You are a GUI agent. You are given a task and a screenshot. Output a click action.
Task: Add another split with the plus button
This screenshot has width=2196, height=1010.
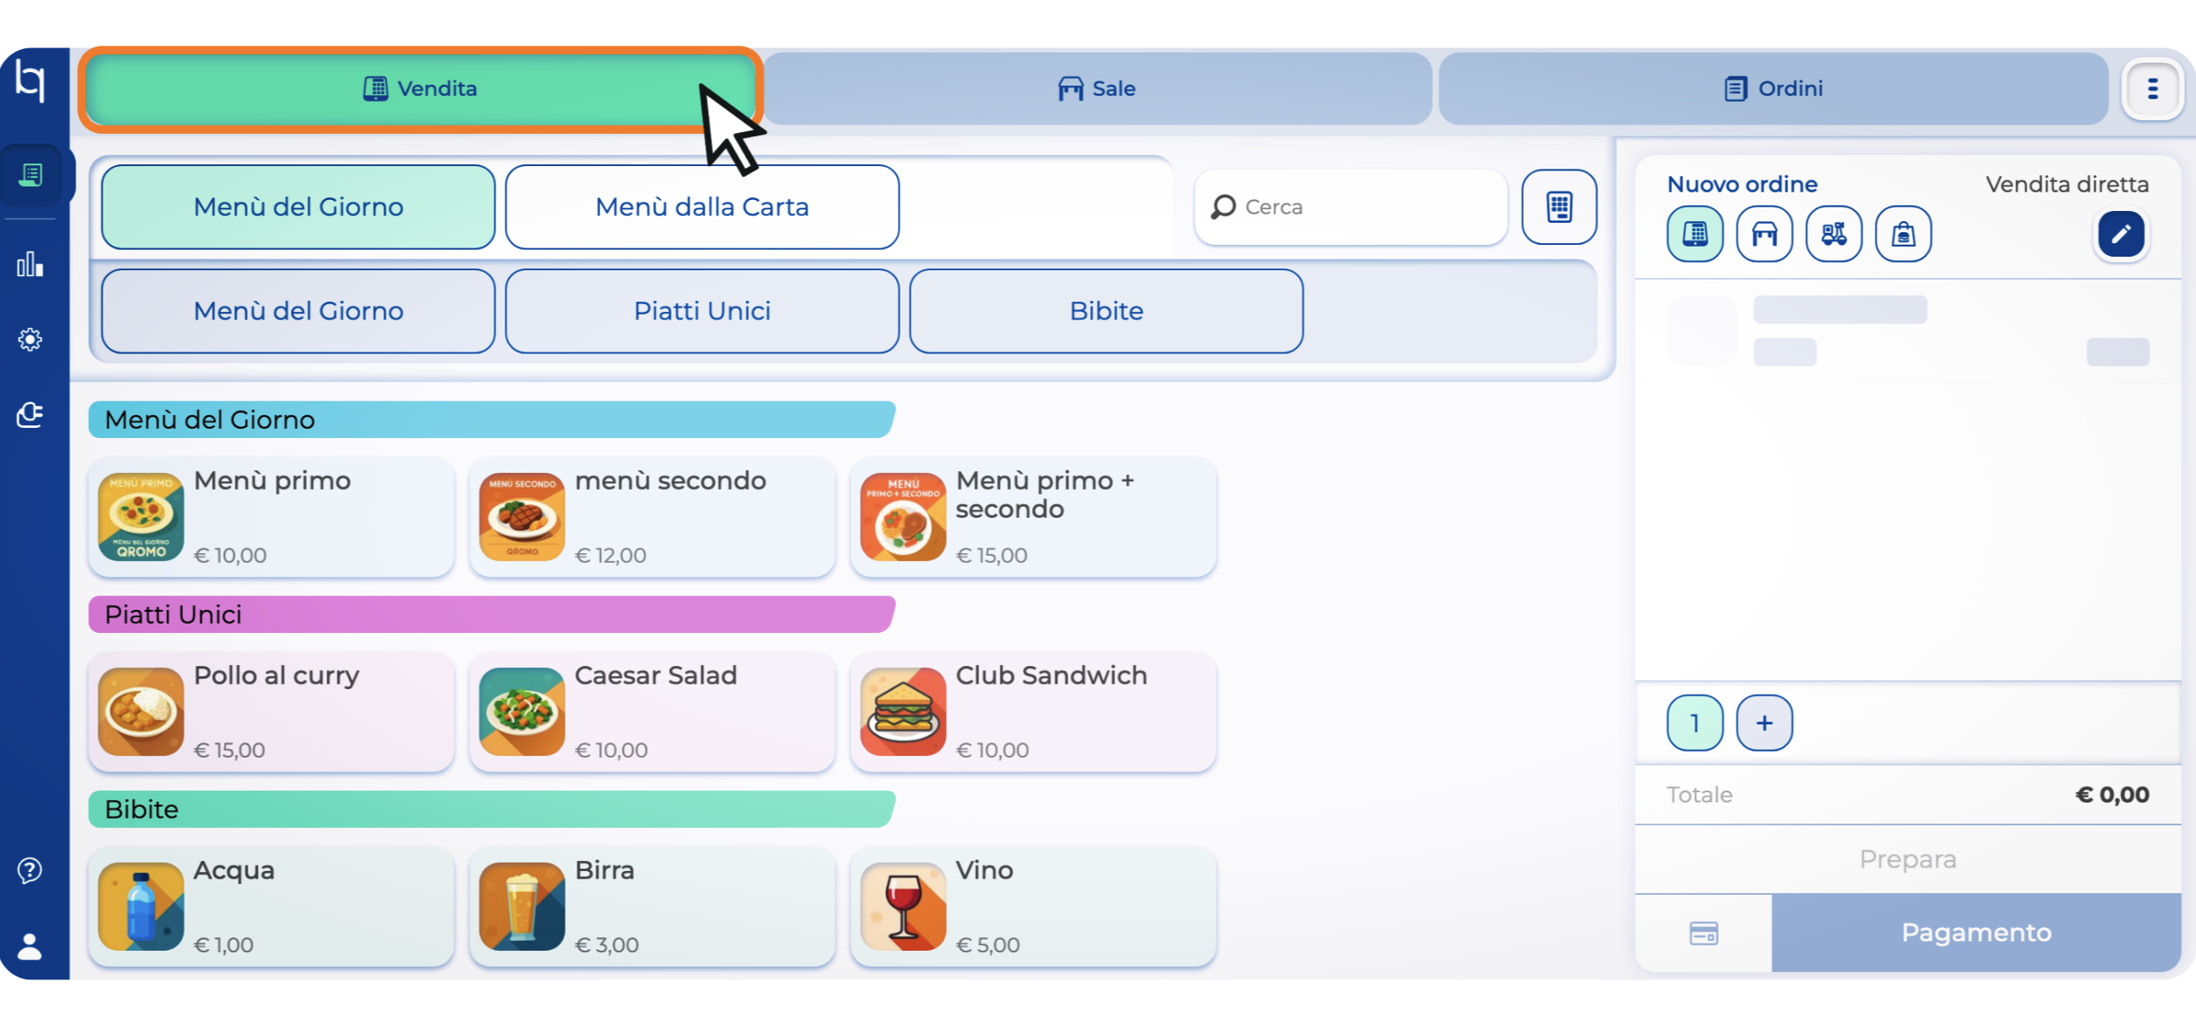1764,722
